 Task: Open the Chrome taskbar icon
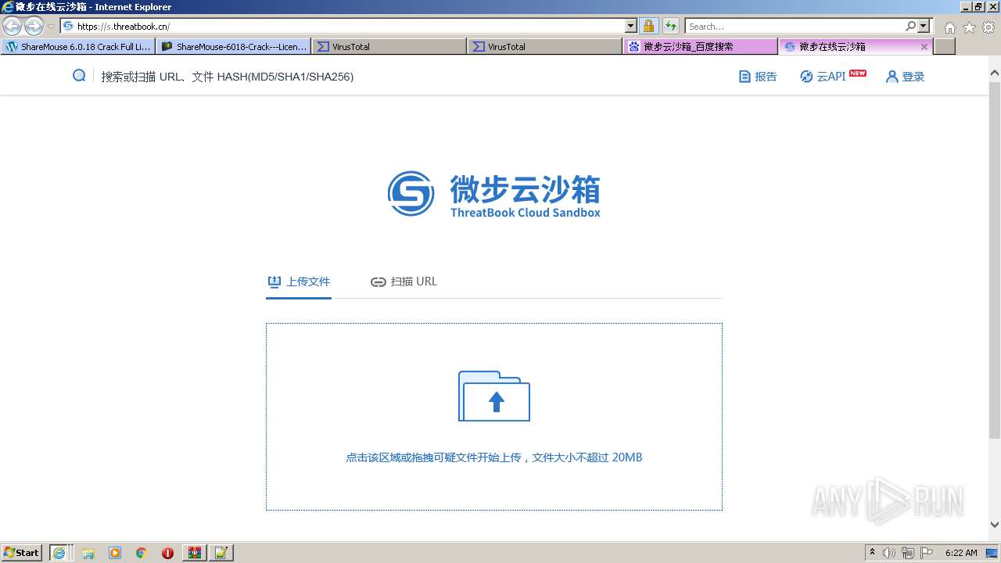pos(141,553)
